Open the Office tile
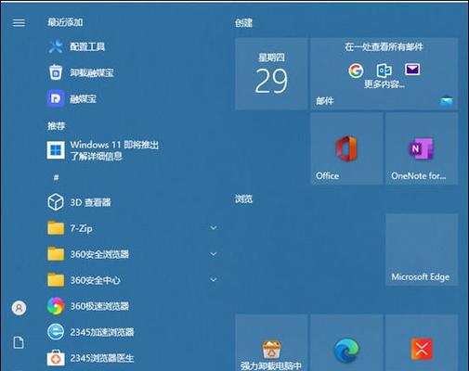469x371 pixels. (346, 149)
